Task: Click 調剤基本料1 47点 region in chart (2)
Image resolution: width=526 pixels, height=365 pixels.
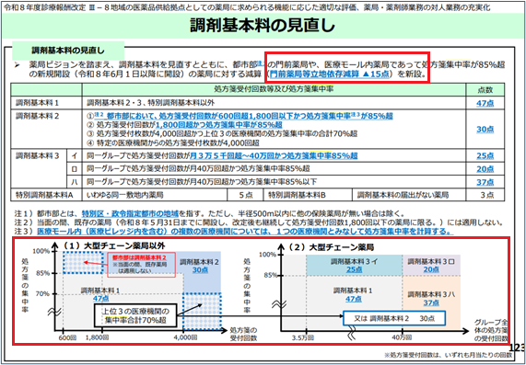Action: (x=354, y=295)
